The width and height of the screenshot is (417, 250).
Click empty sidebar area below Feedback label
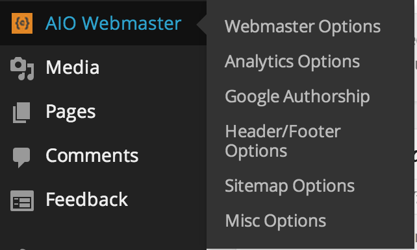pyautogui.click(x=103, y=231)
